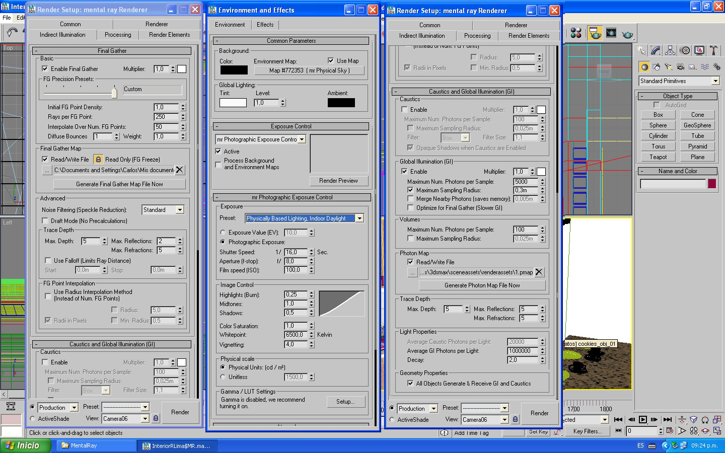Viewport: 725px width, 453px height.
Task: Click the Render Production teapot icon
Action: point(627,34)
